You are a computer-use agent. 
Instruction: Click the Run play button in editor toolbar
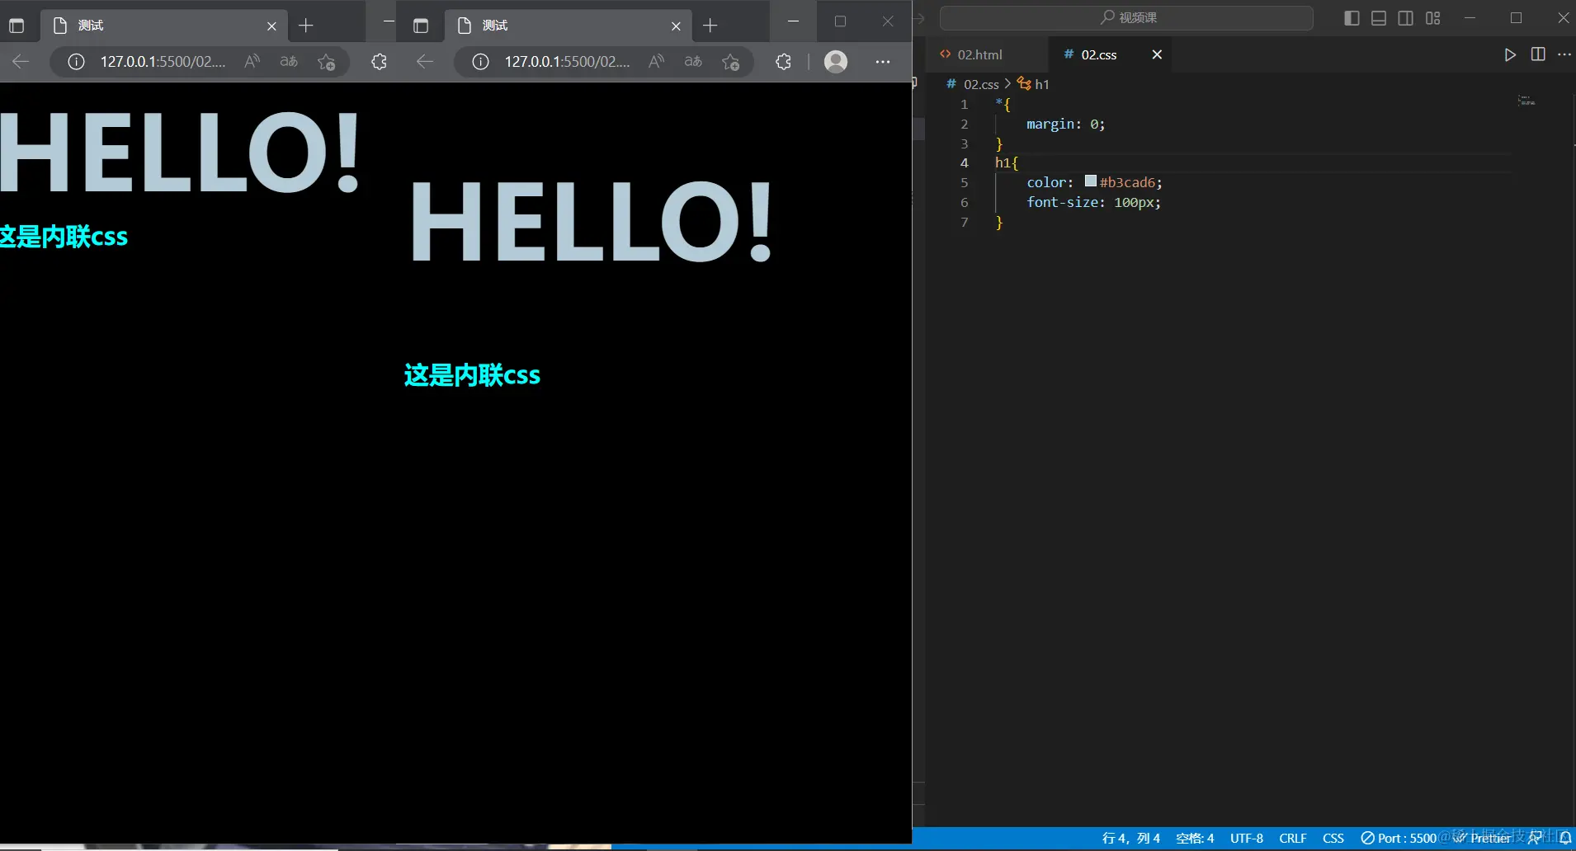pos(1509,54)
